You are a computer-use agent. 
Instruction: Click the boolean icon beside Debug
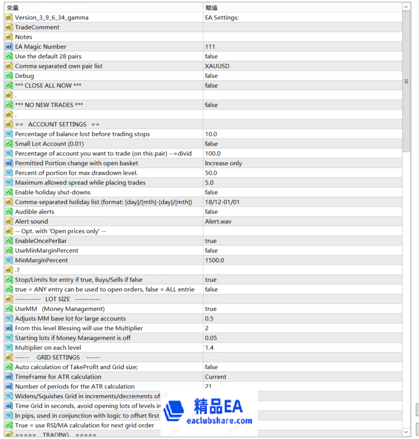click(9, 76)
